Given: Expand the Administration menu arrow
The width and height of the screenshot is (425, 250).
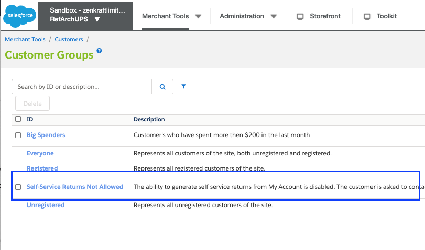Looking at the screenshot, I should pos(274,16).
